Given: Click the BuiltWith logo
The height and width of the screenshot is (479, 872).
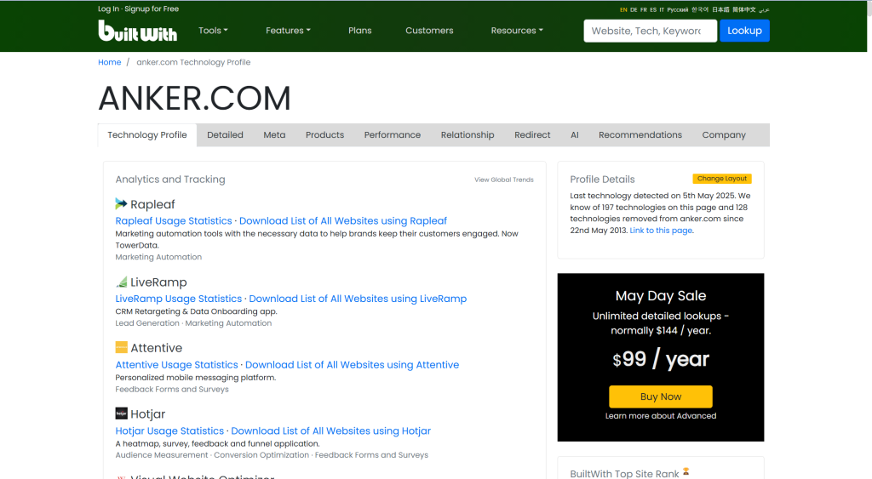Looking at the screenshot, I should click(x=137, y=31).
